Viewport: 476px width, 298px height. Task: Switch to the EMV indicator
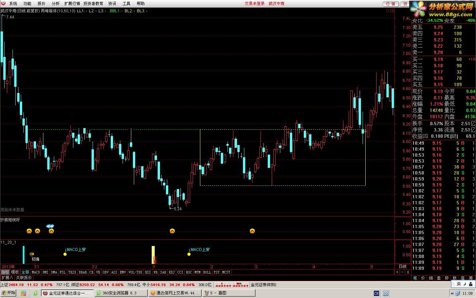123,272
